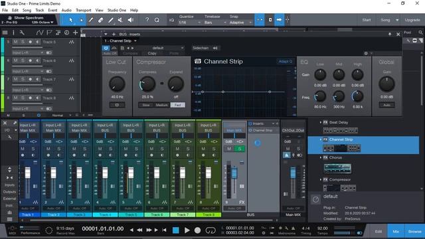This screenshot has width=425, height=239.
Task: Click the Q zoom icon in toolbar
Action: pos(157,20)
